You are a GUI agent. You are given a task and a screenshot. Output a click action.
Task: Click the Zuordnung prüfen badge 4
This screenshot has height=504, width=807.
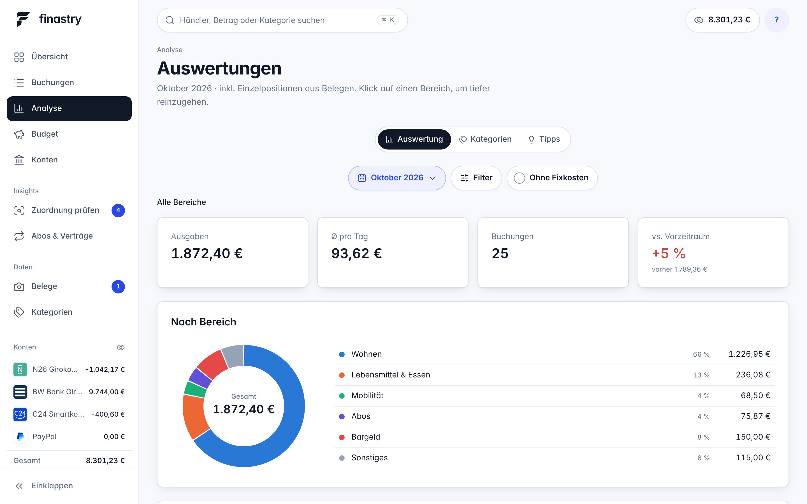point(118,210)
